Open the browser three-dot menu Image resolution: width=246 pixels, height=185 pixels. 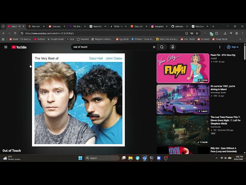[x=243, y=34]
